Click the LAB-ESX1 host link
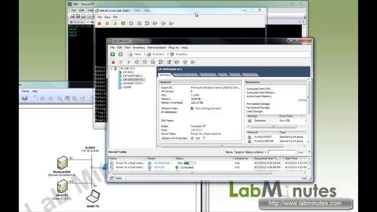 (x=196, y=130)
